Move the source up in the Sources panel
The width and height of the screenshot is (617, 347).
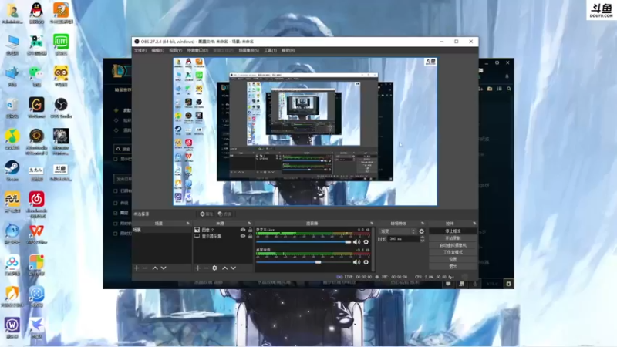coord(224,268)
